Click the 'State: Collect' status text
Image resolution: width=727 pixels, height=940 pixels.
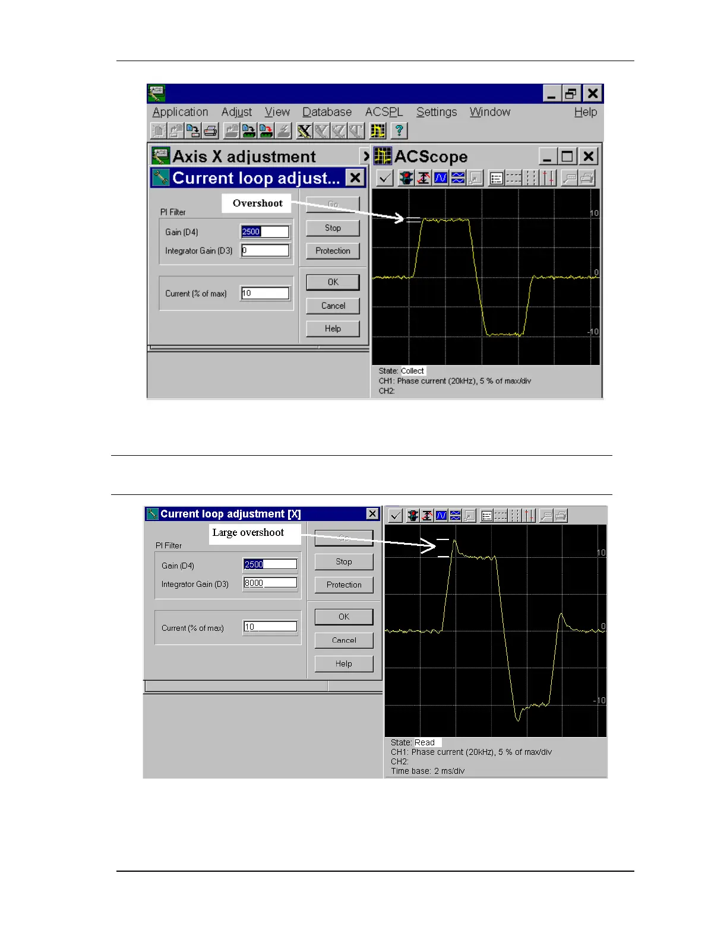tap(402, 371)
